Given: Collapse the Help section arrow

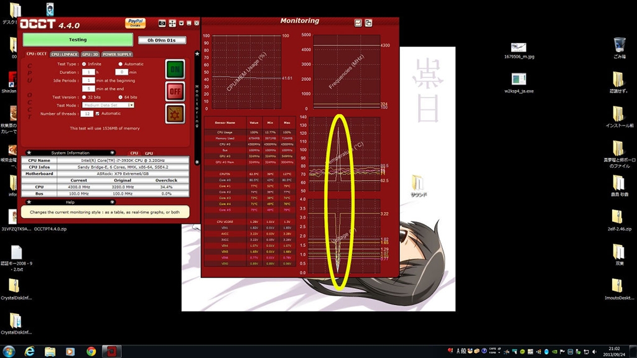Looking at the screenshot, I should (x=113, y=202).
